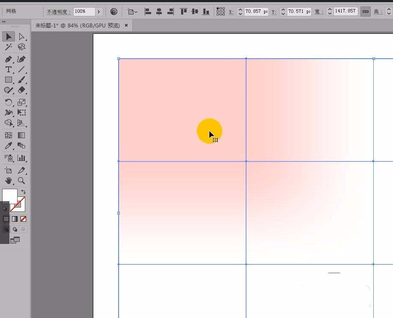Select the Artboard tool
This screenshot has height=318, width=393.
9,170
